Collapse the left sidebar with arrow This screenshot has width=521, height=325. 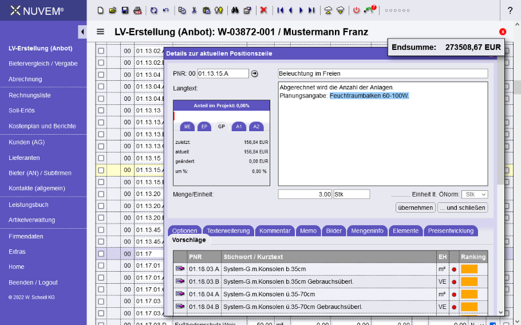tap(82, 32)
